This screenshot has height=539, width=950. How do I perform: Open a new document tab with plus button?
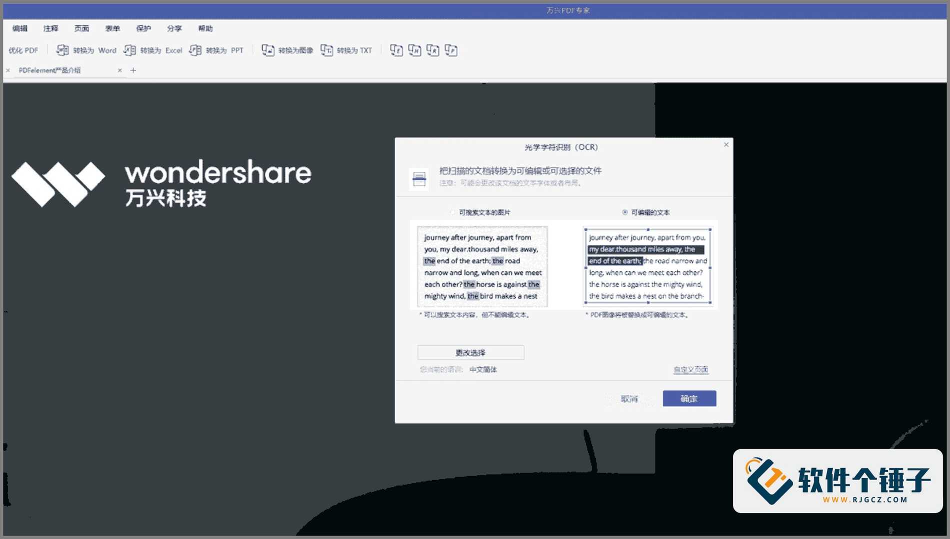coord(133,70)
